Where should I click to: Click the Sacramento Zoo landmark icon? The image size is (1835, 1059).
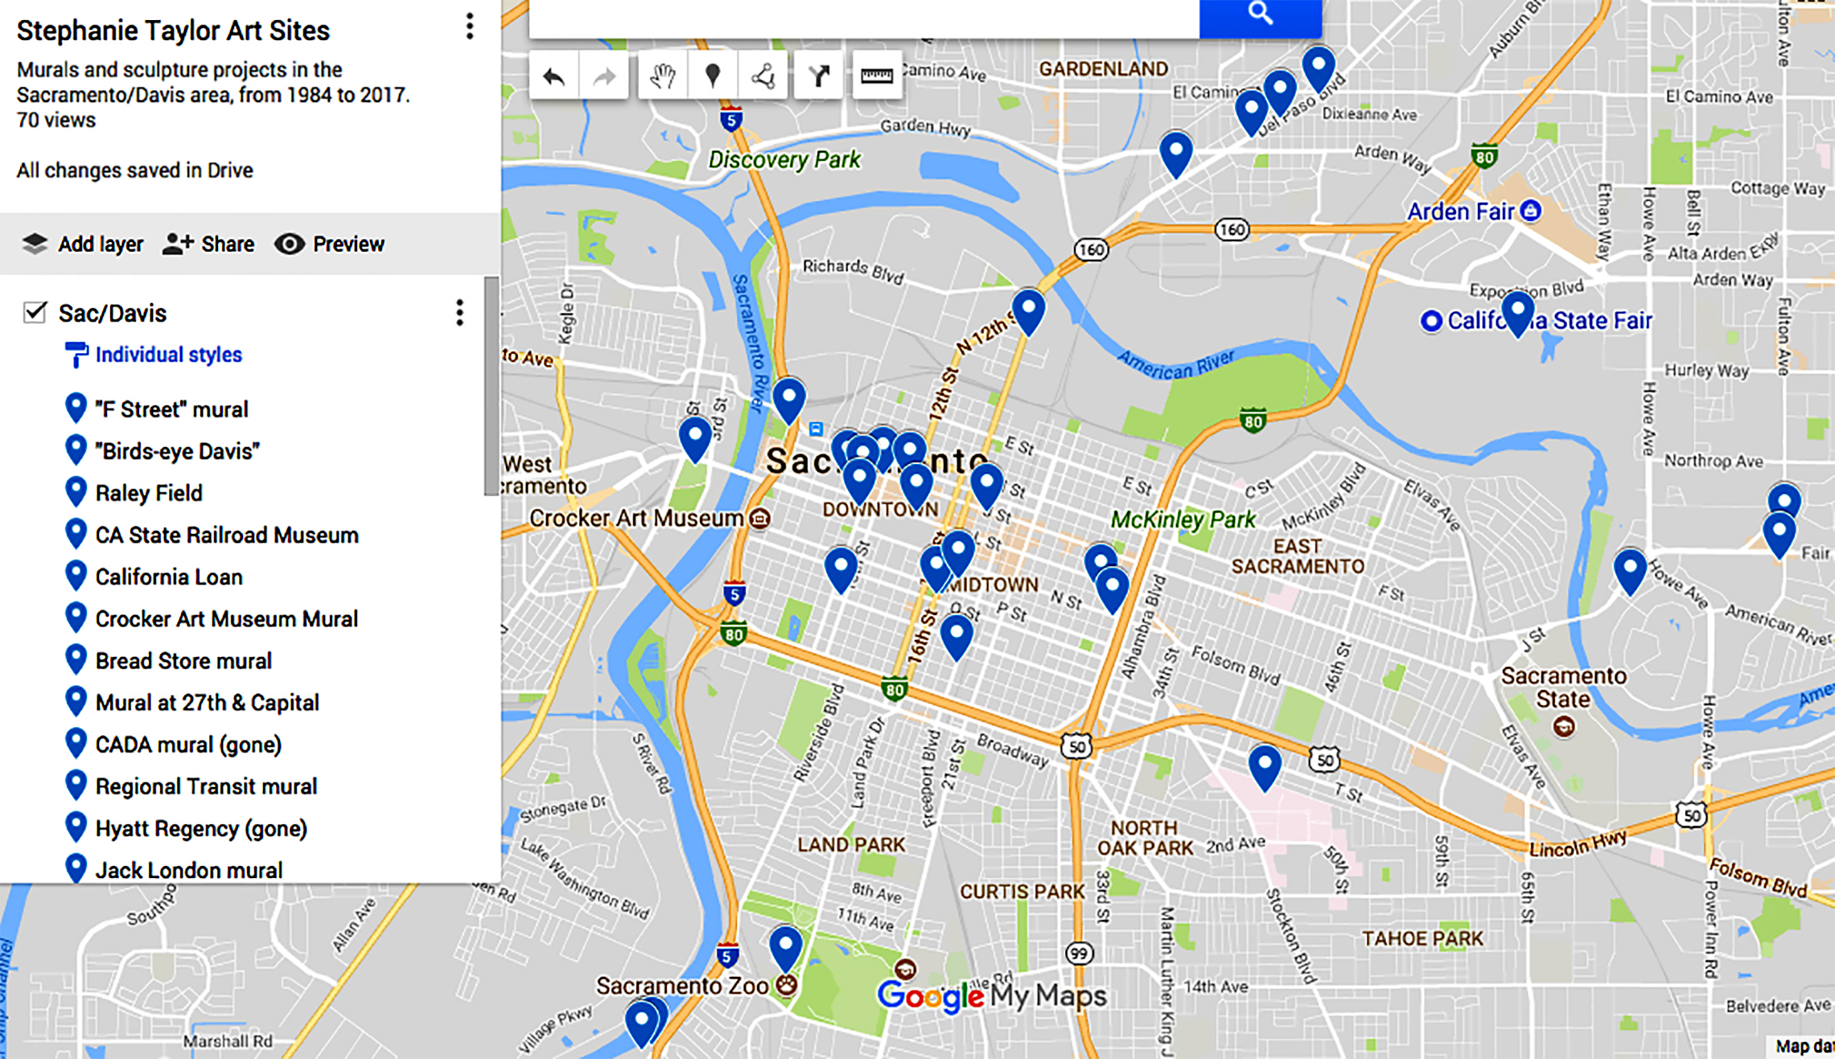[786, 985]
